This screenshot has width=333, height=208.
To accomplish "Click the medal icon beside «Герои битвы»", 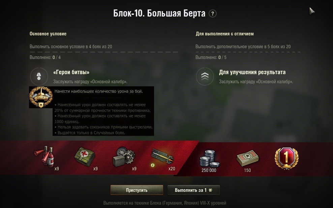I will [39, 77].
